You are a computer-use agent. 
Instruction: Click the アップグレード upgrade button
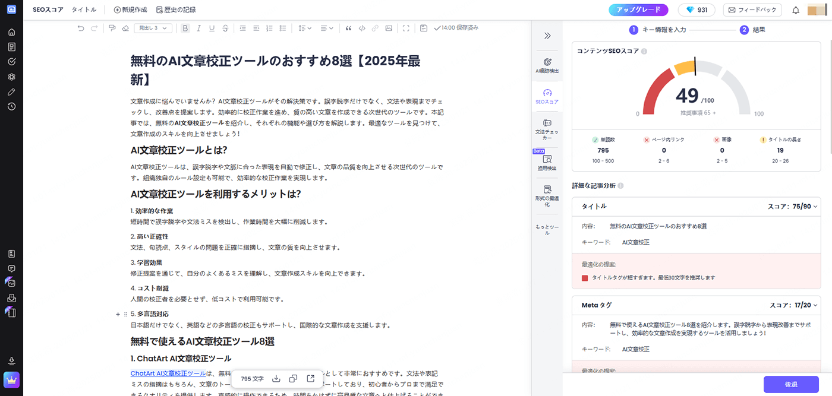click(x=638, y=10)
